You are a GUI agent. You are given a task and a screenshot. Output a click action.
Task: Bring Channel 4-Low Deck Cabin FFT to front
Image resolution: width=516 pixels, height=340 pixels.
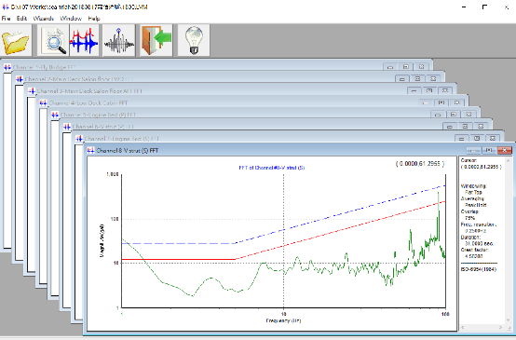(88, 102)
